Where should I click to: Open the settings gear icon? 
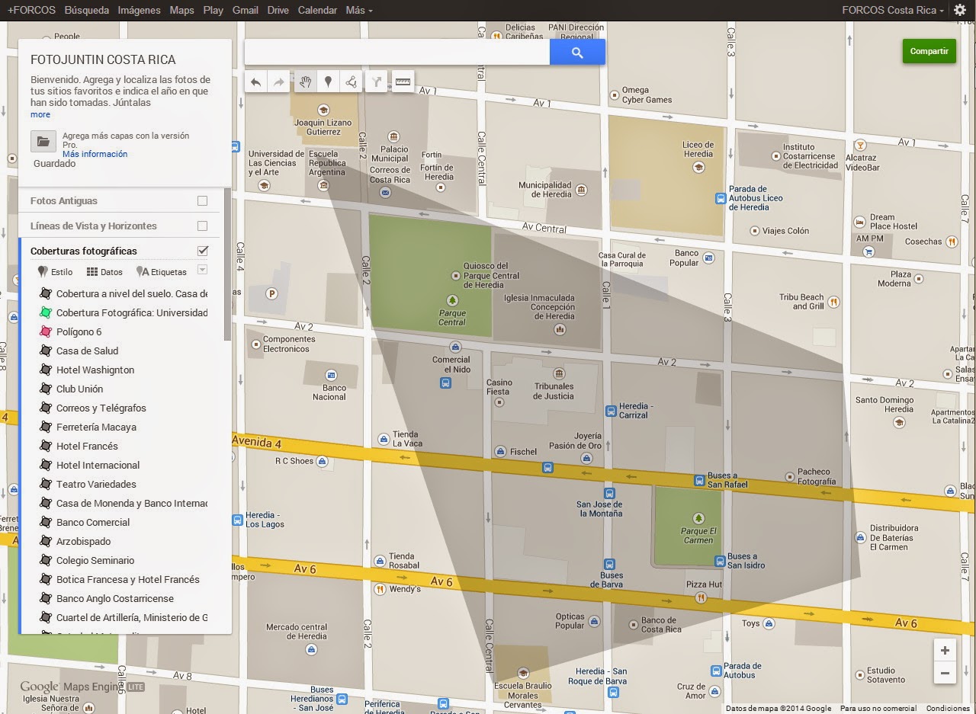960,10
